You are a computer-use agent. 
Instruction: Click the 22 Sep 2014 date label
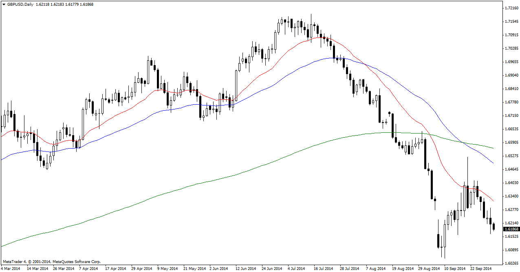(x=480, y=269)
